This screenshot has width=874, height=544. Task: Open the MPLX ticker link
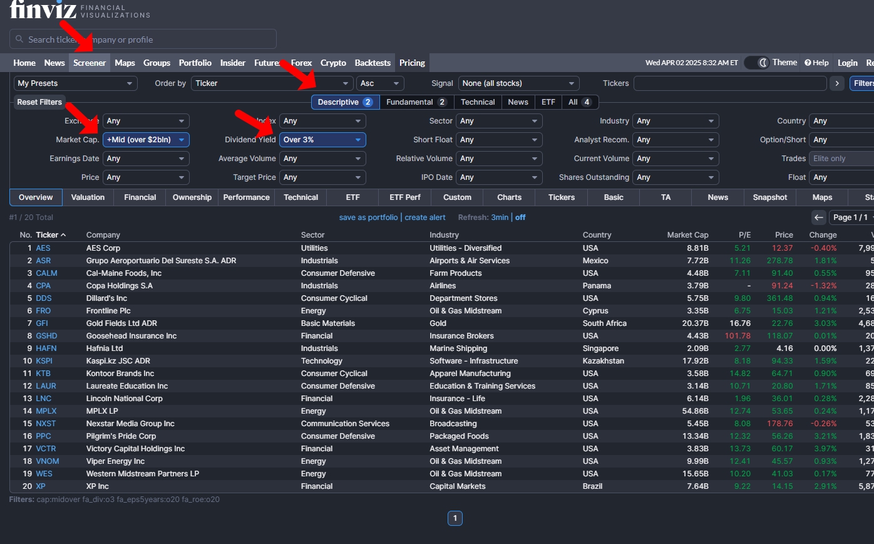[46, 411]
